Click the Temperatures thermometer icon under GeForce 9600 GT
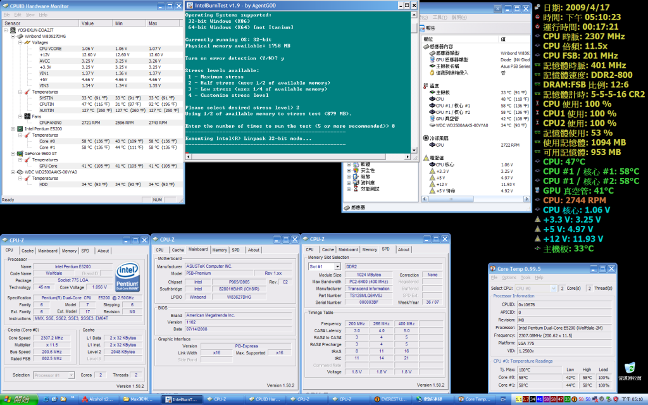This screenshot has height=405, width=648. [27, 159]
